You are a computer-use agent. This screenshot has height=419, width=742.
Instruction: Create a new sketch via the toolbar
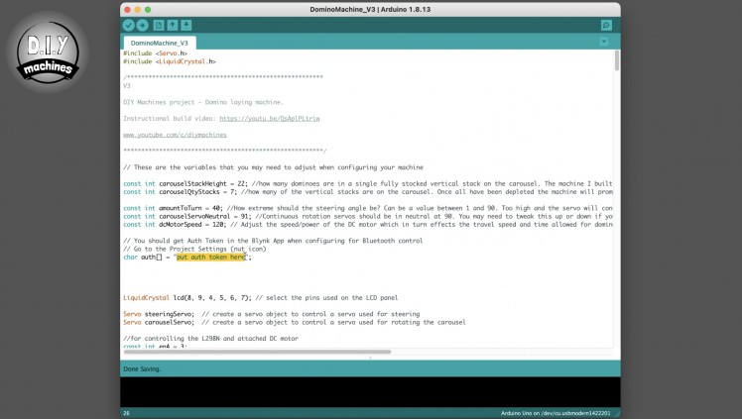[160, 25]
